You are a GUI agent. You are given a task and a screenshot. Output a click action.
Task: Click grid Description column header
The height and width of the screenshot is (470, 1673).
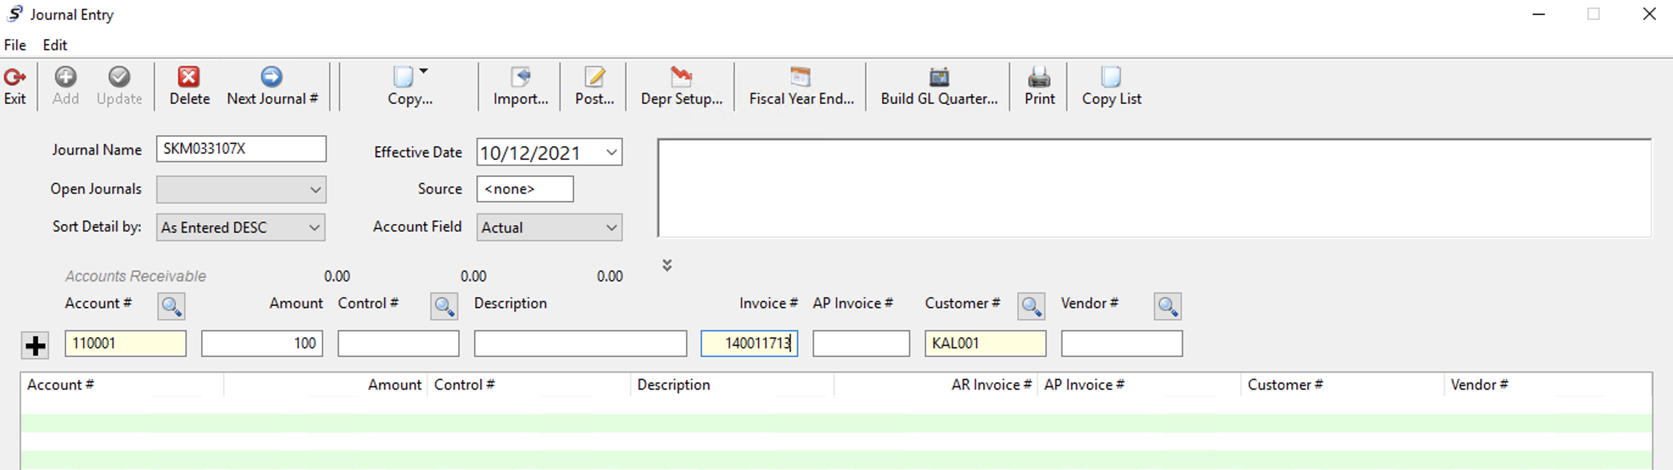coord(732,385)
